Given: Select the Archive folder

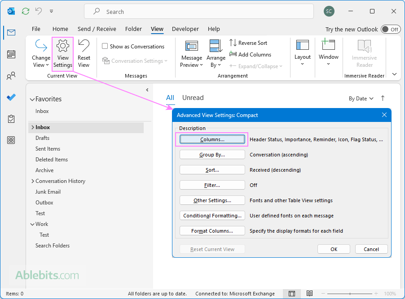Looking at the screenshot, I should tap(44, 170).
